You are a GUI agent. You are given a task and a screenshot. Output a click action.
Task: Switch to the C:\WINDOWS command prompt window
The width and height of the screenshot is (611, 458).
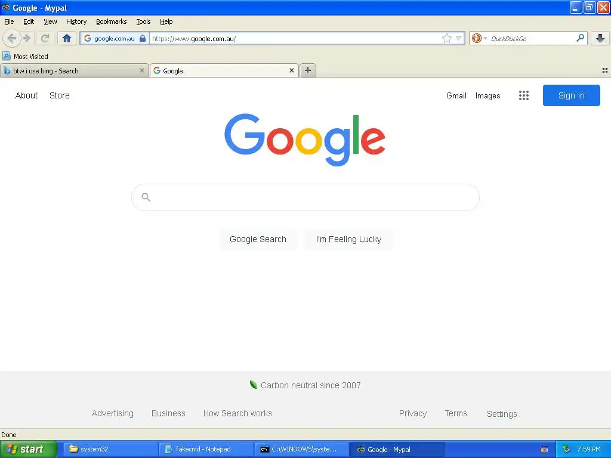pyautogui.click(x=301, y=449)
